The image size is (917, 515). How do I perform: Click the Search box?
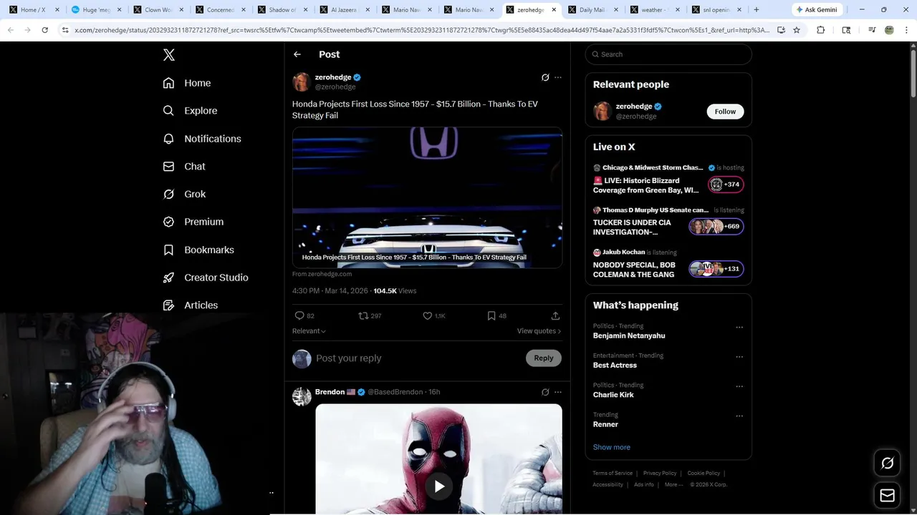click(x=668, y=54)
